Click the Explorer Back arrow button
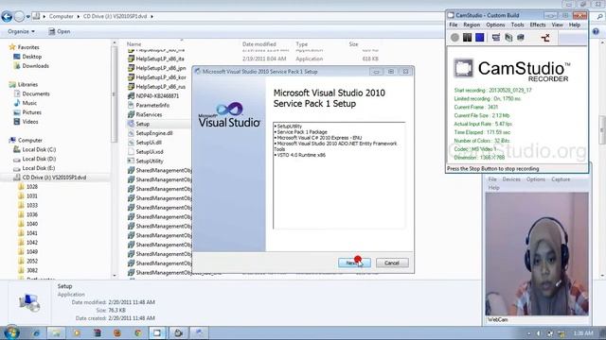The width and height of the screenshot is (606, 340). pos(7,17)
